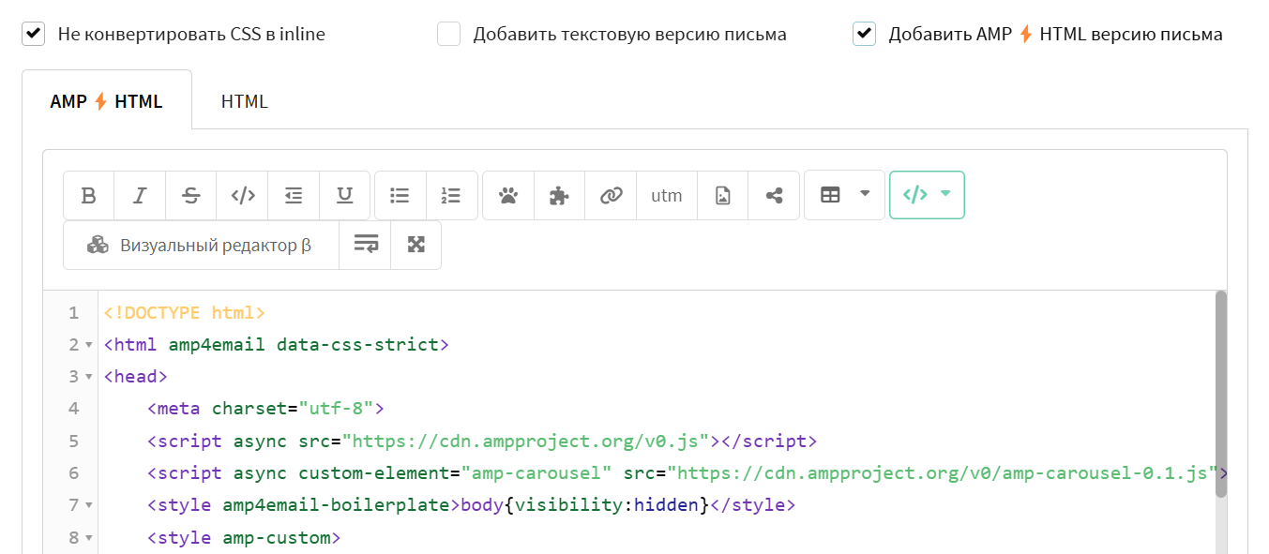This screenshot has height=554, width=1269.
Task: Uncheck Добавить AMP HTML версию письма
Action: 864,35
